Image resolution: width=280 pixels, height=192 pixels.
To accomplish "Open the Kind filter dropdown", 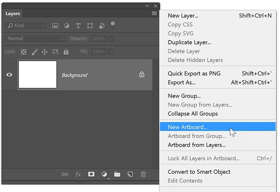I will point(25,26).
